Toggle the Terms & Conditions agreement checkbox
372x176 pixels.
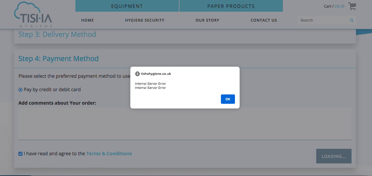20,154
